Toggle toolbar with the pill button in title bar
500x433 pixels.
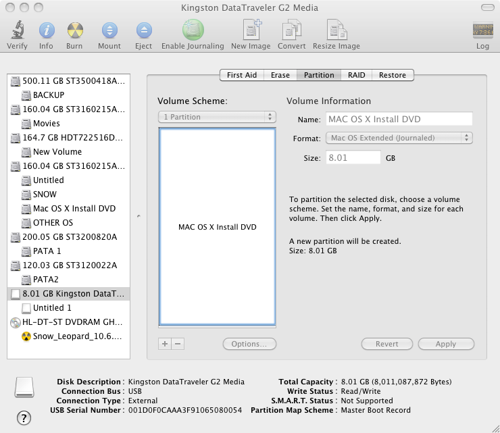[488, 7]
